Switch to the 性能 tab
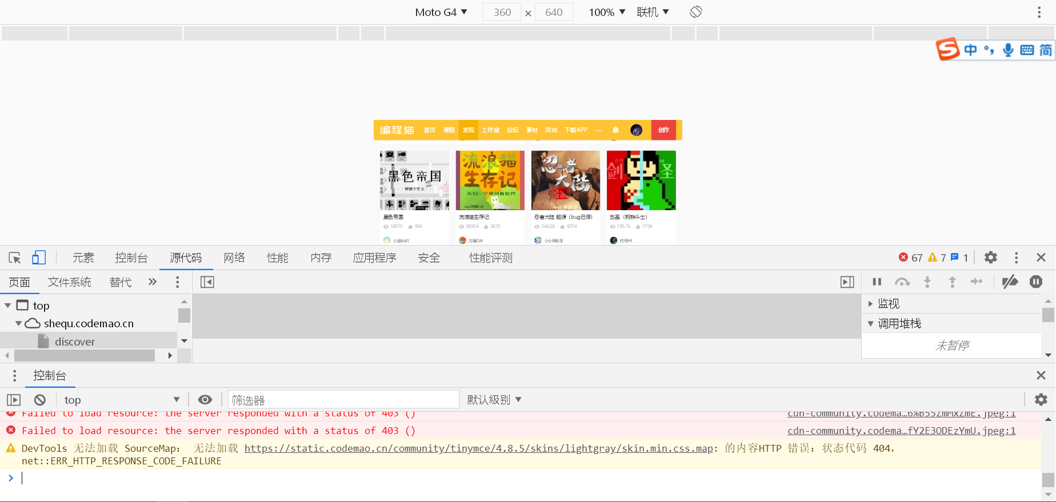This screenshot has width=1056, height=502. tap(278, 258)
